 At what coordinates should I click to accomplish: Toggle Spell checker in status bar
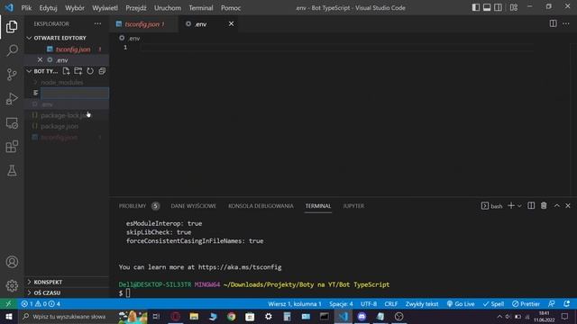tap(493, 304)
